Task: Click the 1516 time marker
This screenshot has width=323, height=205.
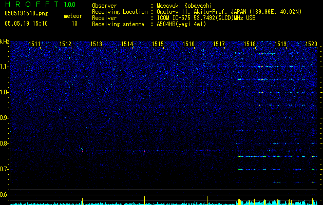Action: [x=188, y=44]
